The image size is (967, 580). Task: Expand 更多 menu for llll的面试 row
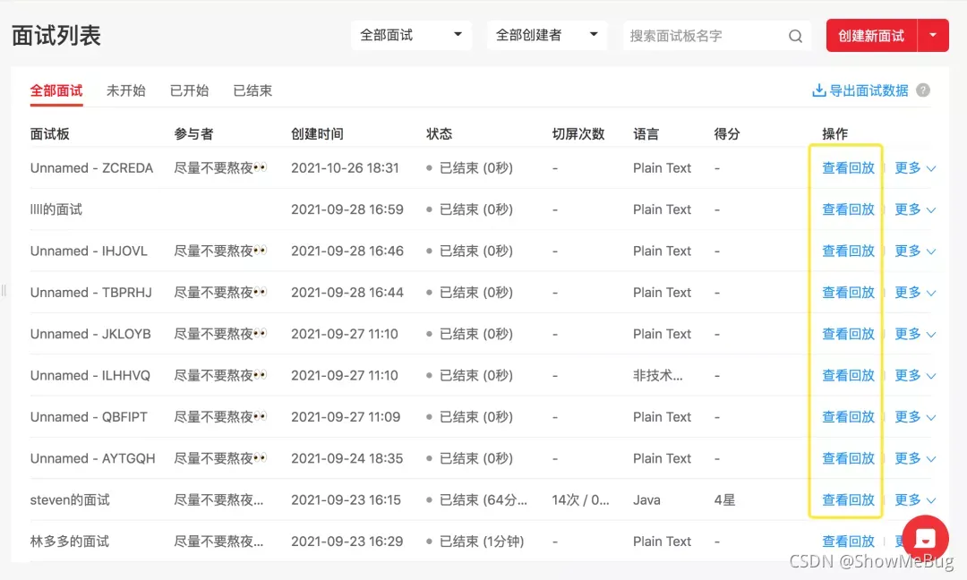point(915,209)
